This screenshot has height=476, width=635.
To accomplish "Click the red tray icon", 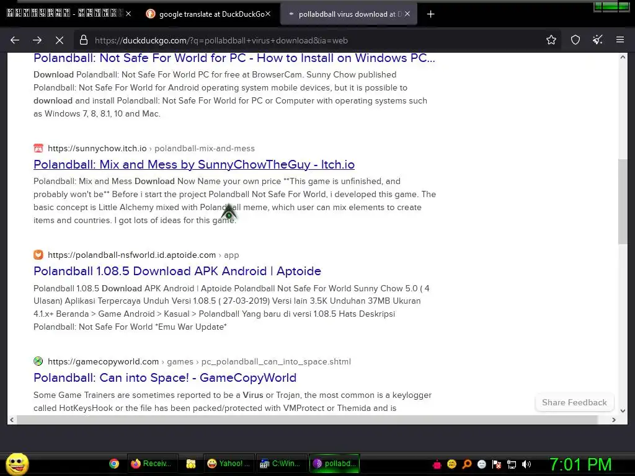I will click(x=437, y=464).
